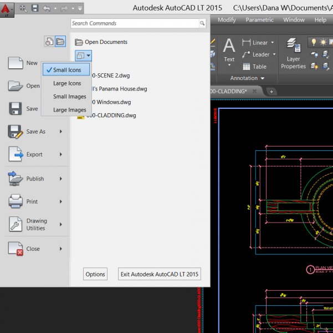This screenshot has width=333, height=333.
Task: Open the Redo history dropdown arrow
Action: tap(73, 8)
